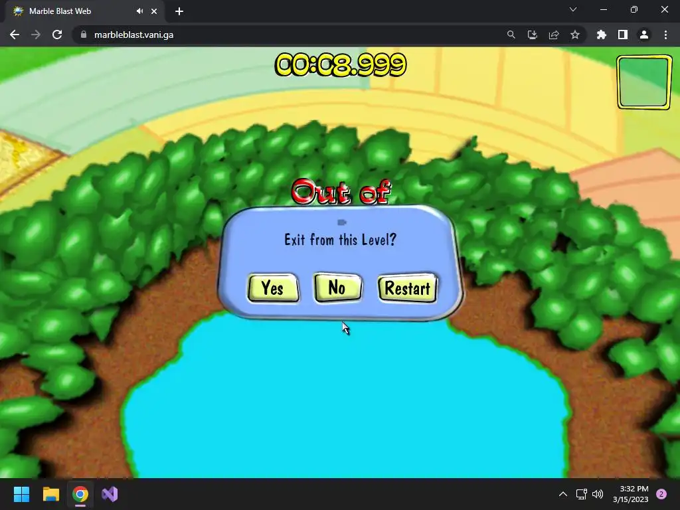The image size is (680, 510).
Task: Share this page icon
Action: [x=554, y=35]
